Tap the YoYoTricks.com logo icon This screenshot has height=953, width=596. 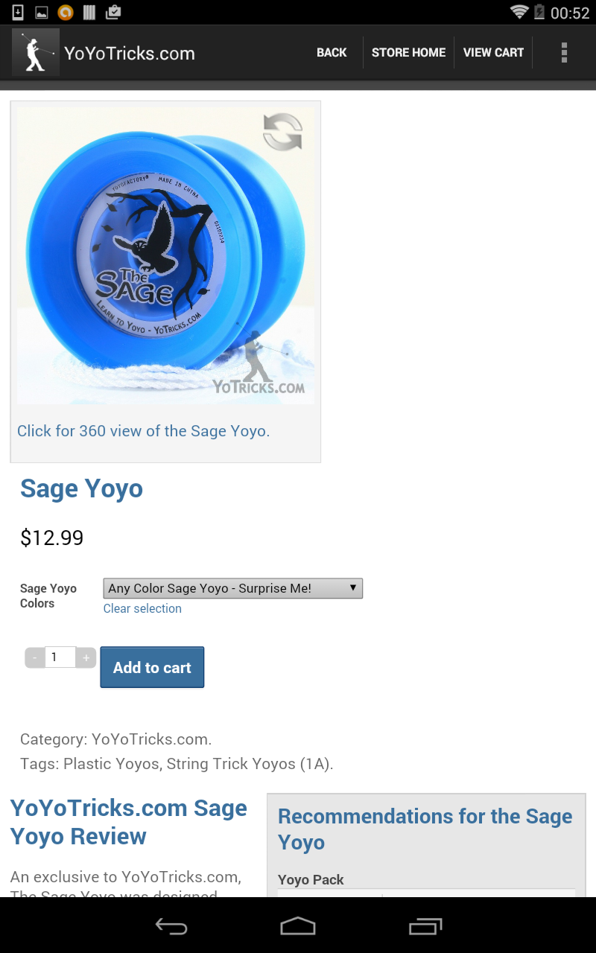(36, 52)
